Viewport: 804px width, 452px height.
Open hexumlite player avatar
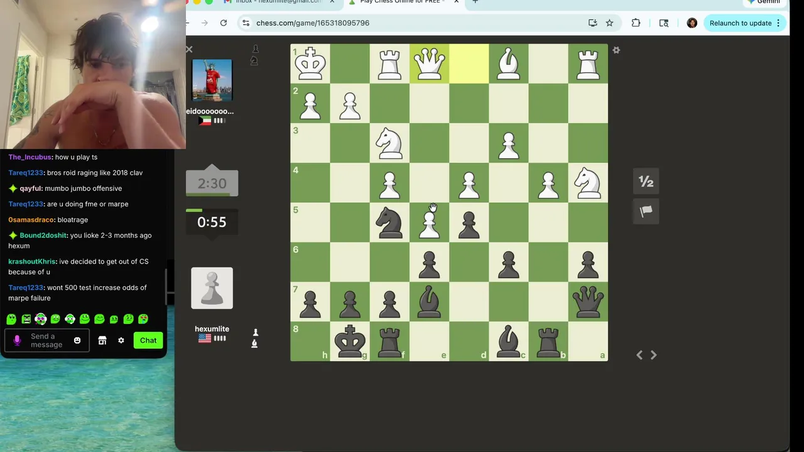click(x=212, y=288)
